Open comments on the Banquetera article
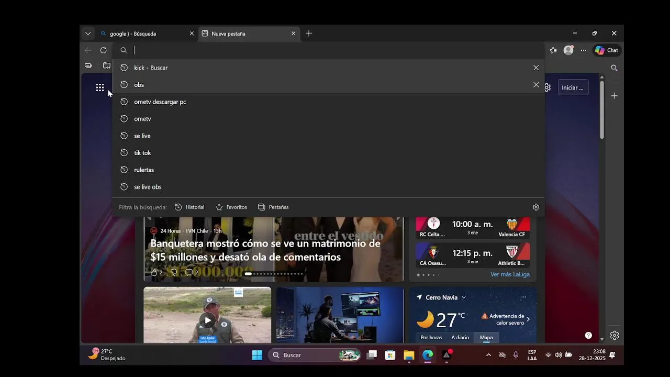The height and width of the screenshot is (377, 670). pos(192,273)
